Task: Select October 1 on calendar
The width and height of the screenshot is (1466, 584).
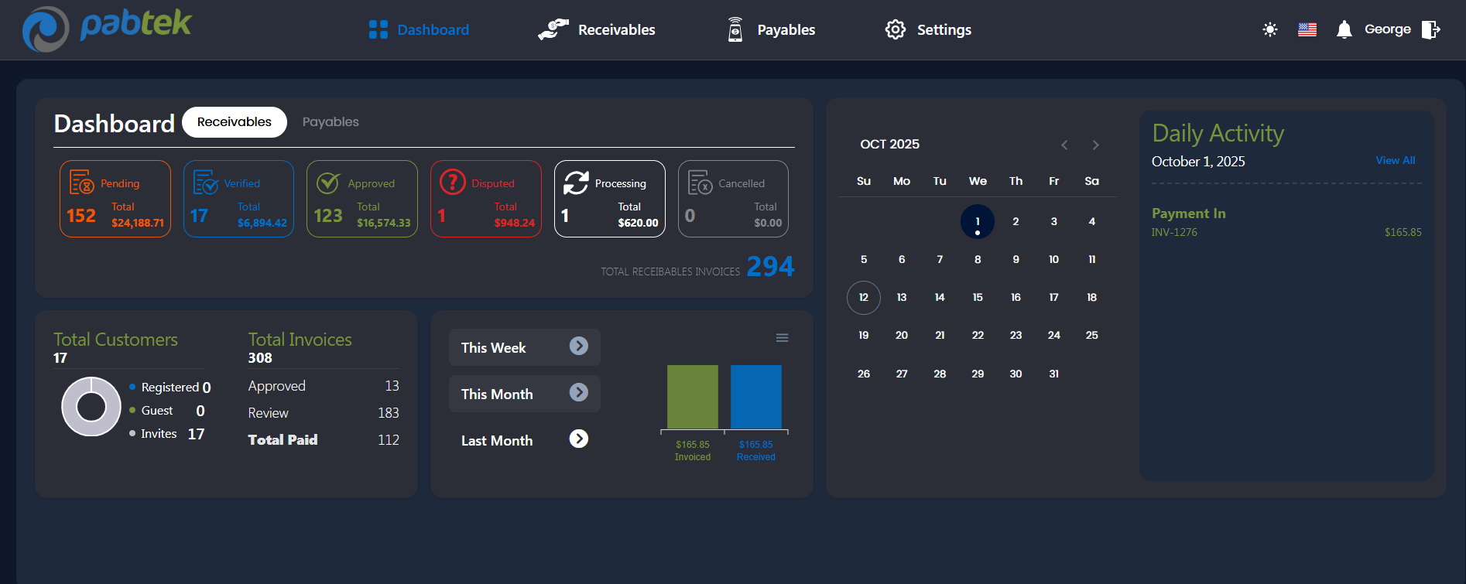Action: click(978, 221)
